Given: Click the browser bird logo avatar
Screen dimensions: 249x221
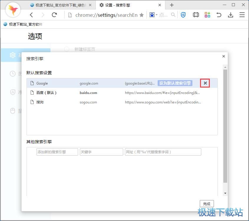Looking at the screenshot, I should (13, 10).
